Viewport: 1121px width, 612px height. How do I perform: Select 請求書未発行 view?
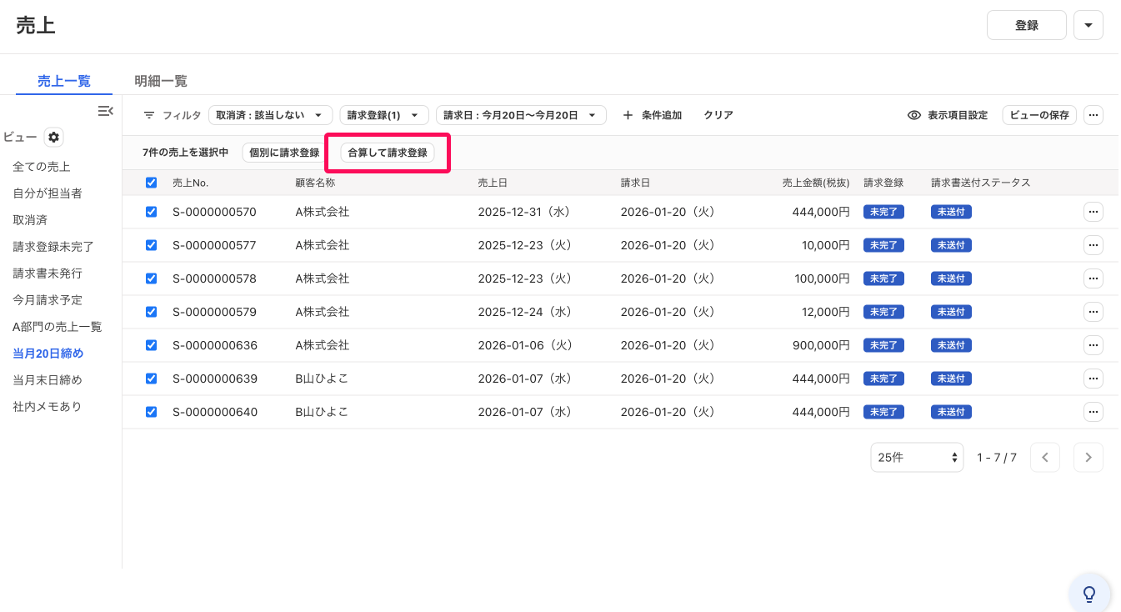coord(48,273)
